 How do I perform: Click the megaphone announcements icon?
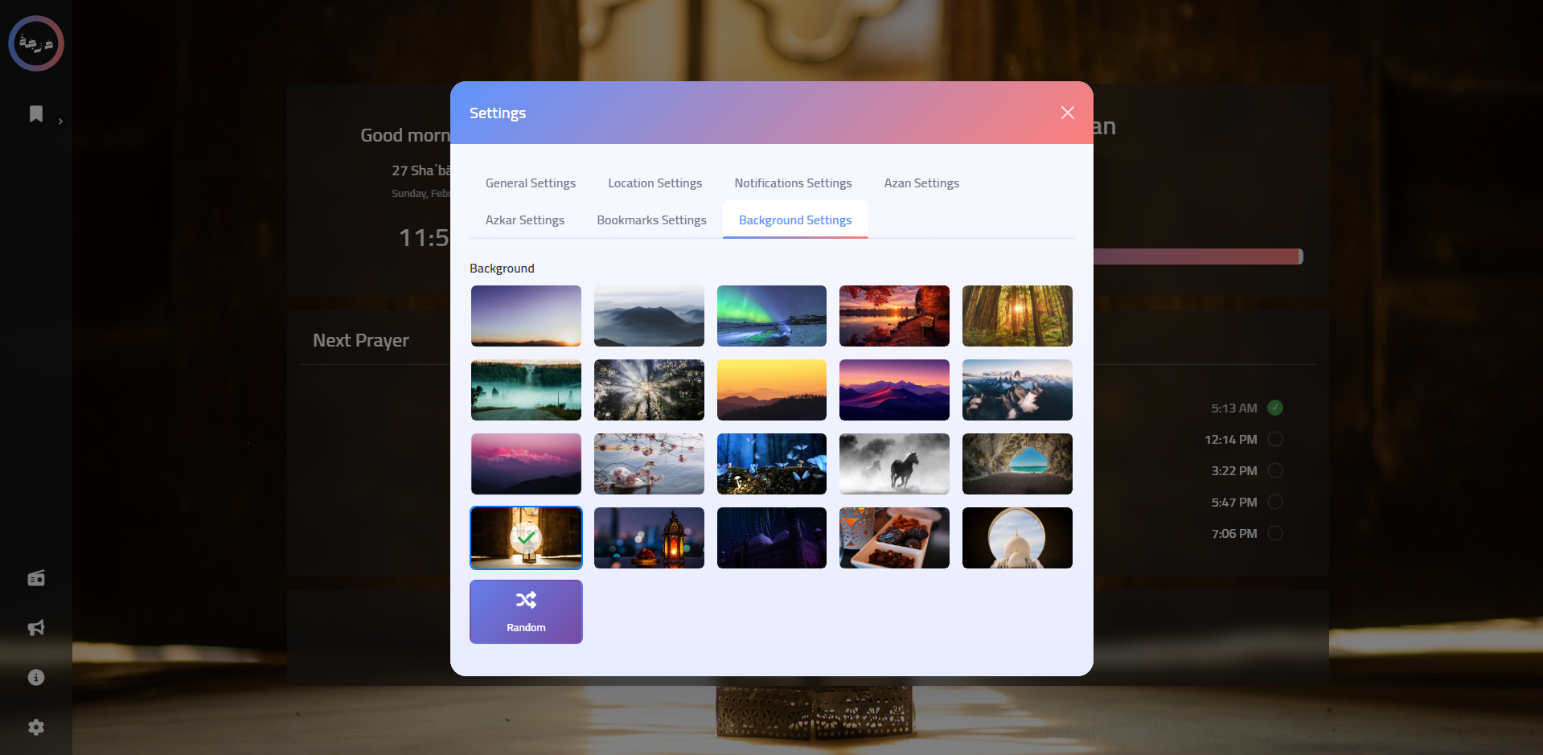pyautogui.click(x=35, y=628)
